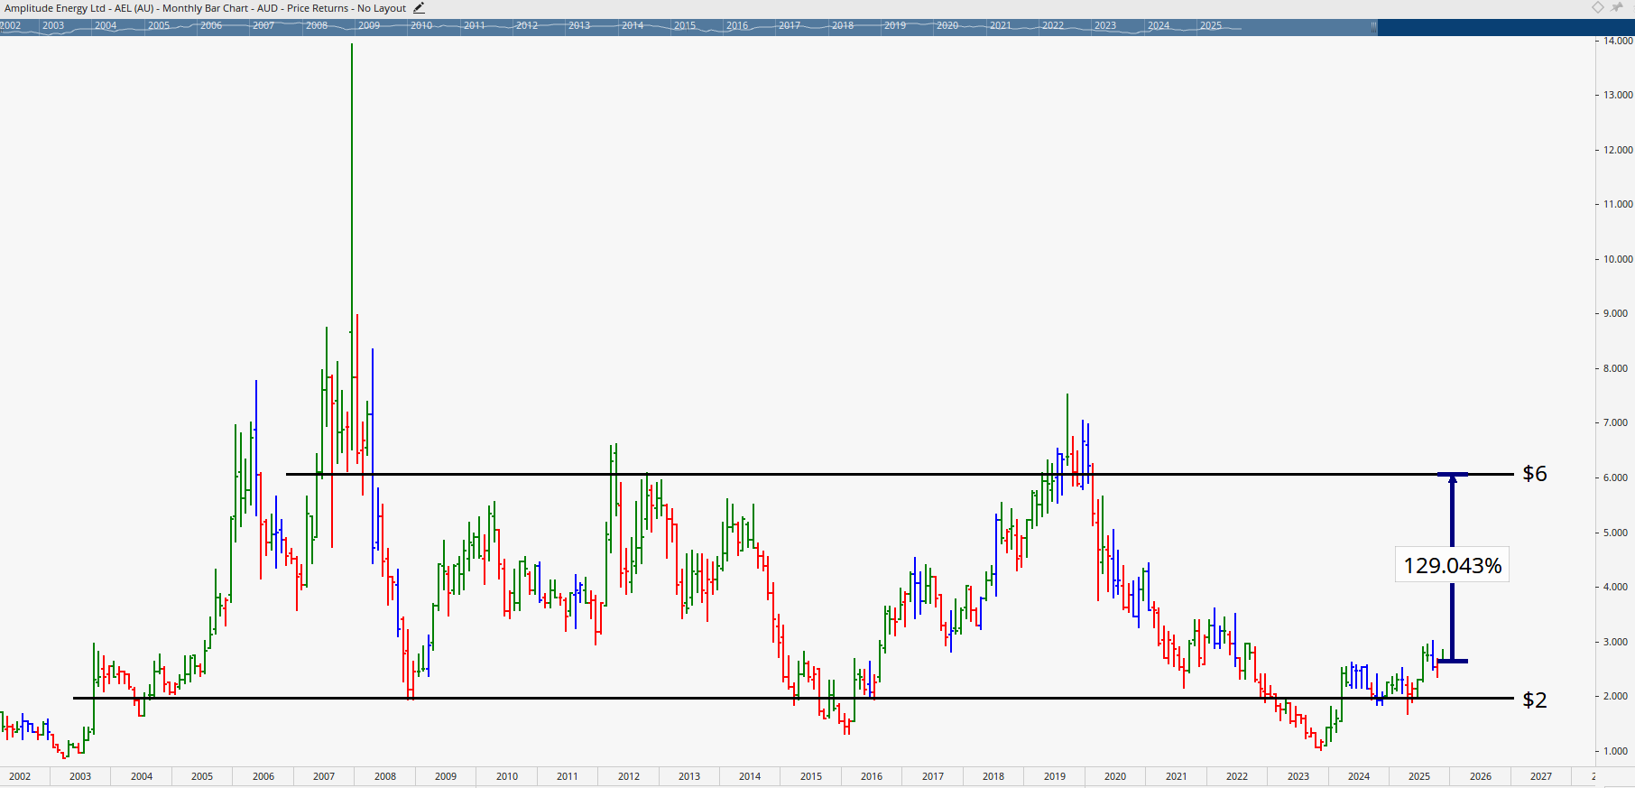Screen dimensions: 1635x788
Task: Click 2004 in the overview timeline strip
Action: 106,26
